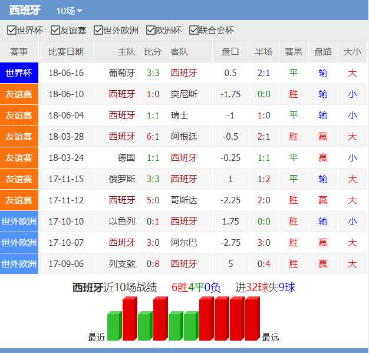Click the 世外欧洲 tag for the 17-10-10 match
The image size is (369, 353).
click(x=19, y=222)
